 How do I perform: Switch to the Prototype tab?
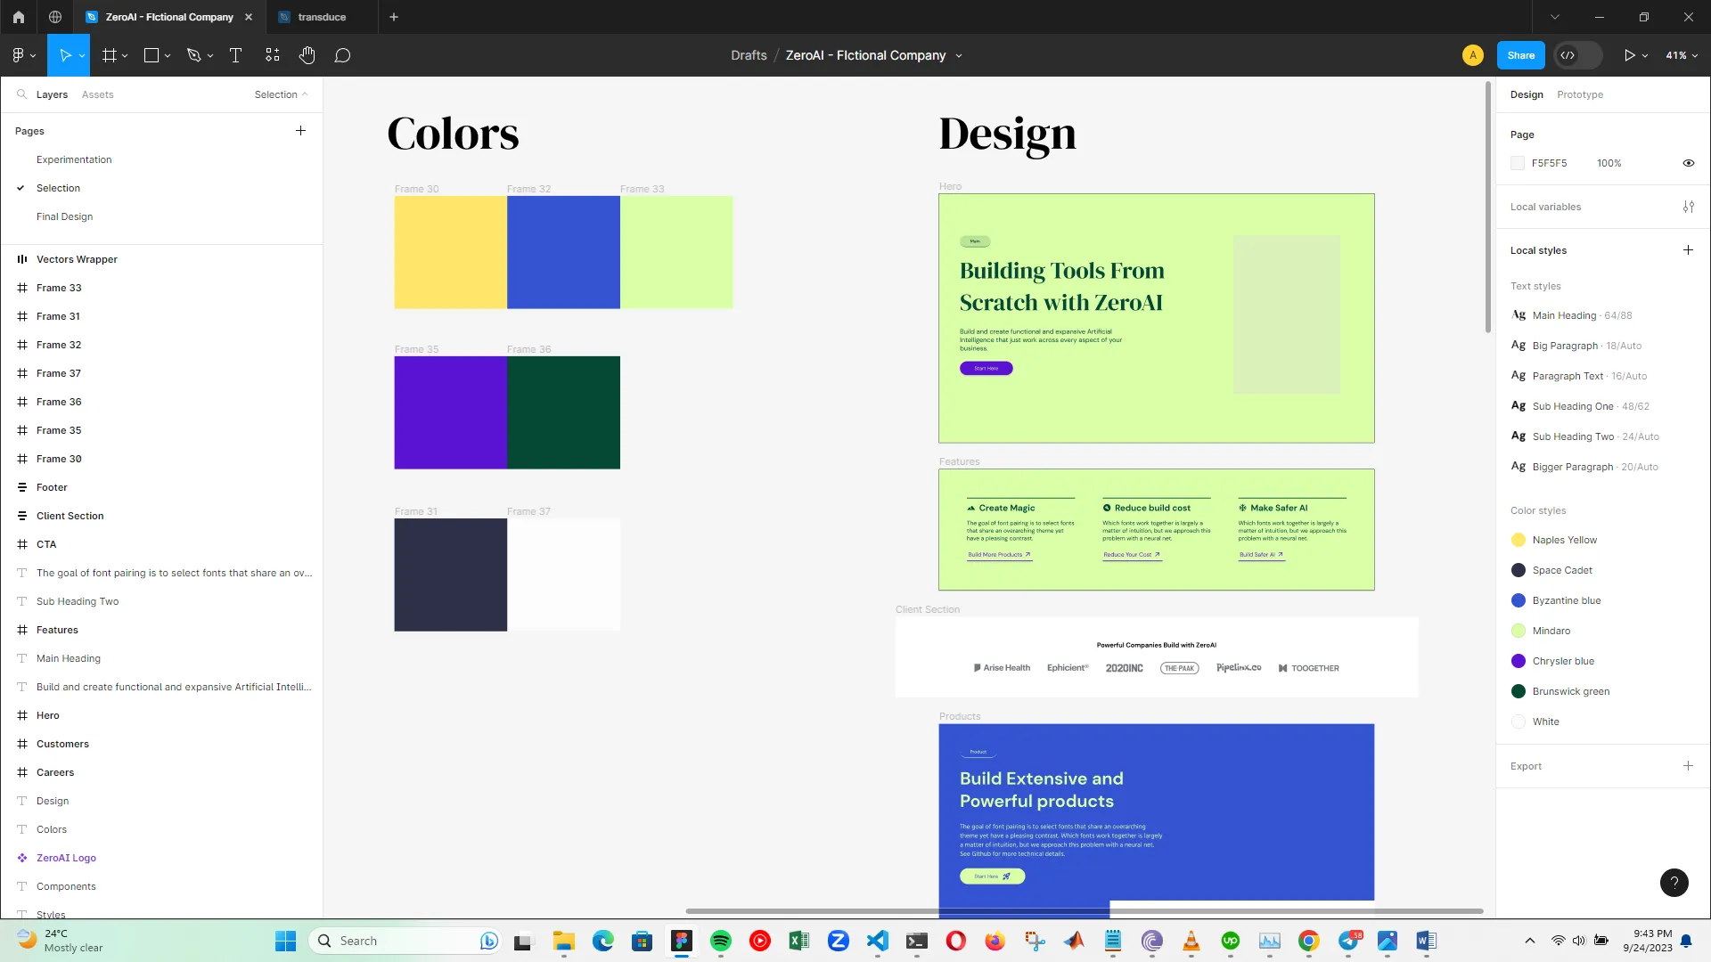tap(1579, 94)
